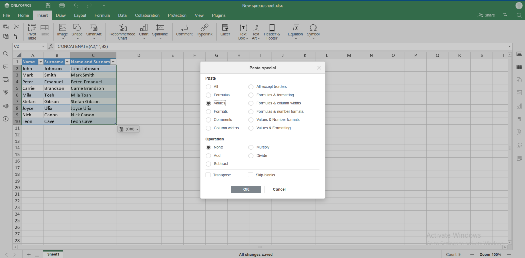This screenshot has height=258, width=525.
Task: Switch to the Formula tab
Action: click(x=102, y=15)
